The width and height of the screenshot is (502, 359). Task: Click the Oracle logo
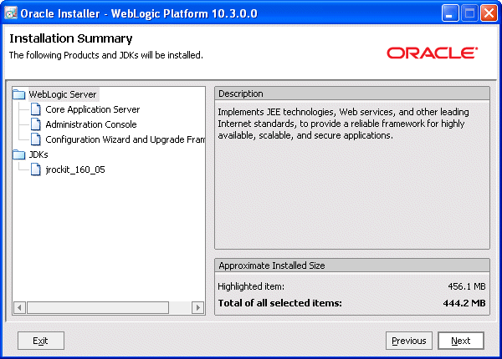433,53
